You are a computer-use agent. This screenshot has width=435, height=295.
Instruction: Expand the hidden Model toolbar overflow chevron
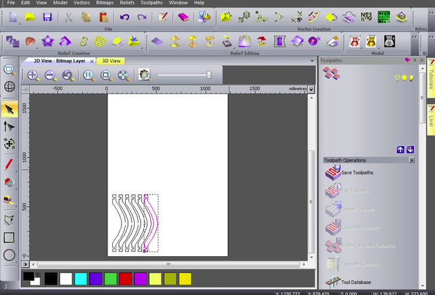coord(415,37)
